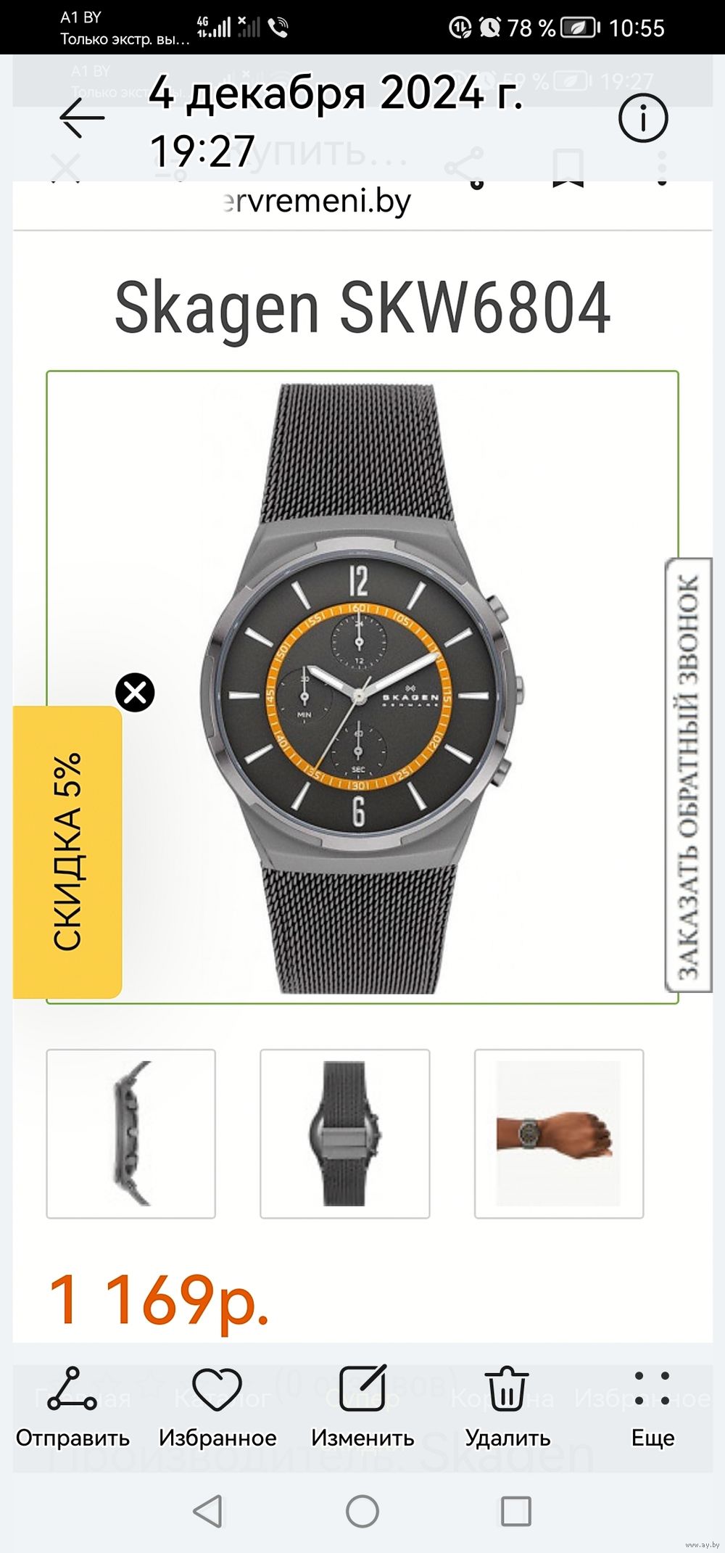Select the side-view watch thumbnail
The height and width of the screenshot is (1553, 725).
(x=131, y=1134)
